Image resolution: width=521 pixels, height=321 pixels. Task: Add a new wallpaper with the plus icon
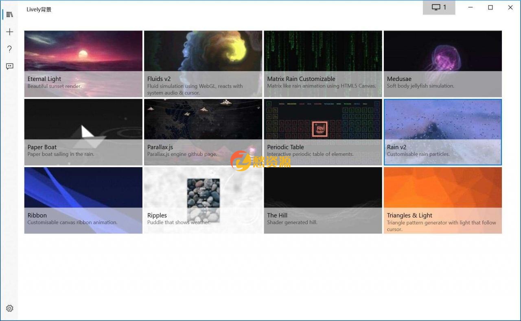(x=10, y=31)
